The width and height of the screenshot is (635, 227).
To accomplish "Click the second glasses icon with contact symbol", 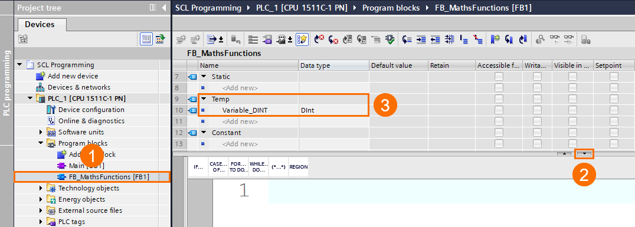I will (569, 40).
